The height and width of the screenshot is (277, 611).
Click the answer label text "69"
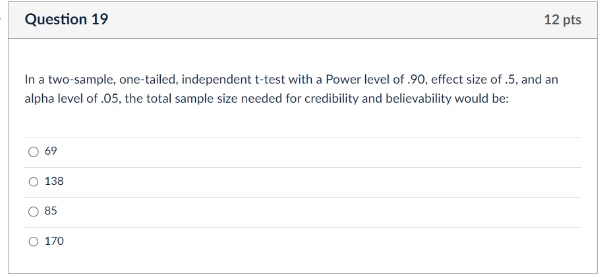coord(51,151)
